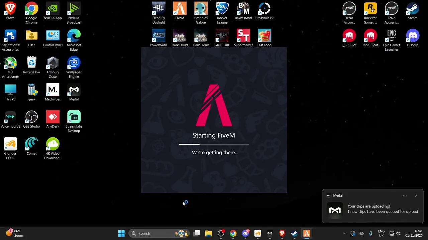Expand the hidden system tray icons
Image resolution: width=428 pixels, height=240 pixels.
coord(344,233)
